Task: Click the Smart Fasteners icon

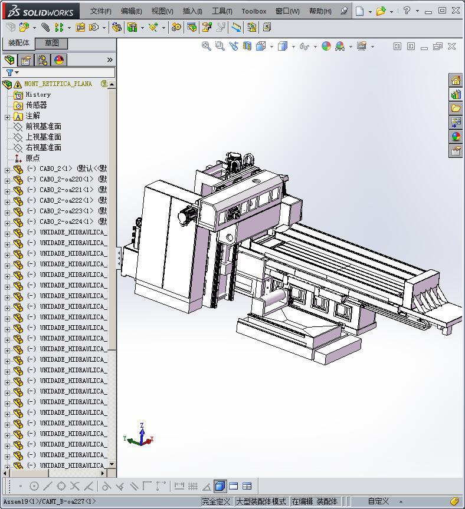Action: pyautogui.click(x=80, y=27)
